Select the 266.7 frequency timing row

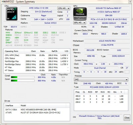click(x=101, y=99)
